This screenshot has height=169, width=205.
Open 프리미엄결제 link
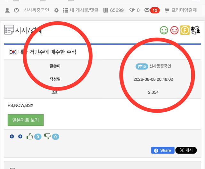coord(184,10)
